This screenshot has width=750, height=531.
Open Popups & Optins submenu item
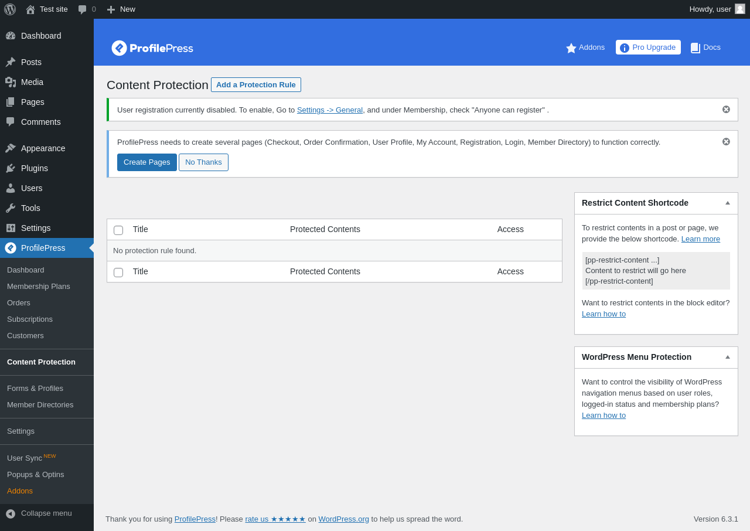click(36, 474)
